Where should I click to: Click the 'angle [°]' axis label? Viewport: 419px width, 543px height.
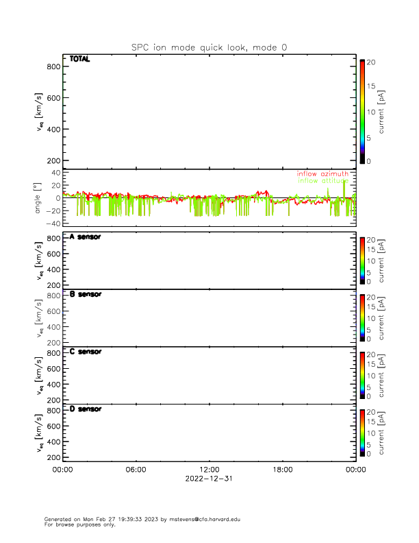click(39, 197)
